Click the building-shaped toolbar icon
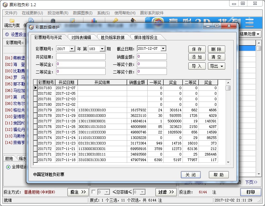This screenshot has height=206, width=265. [x=53, y=20]
